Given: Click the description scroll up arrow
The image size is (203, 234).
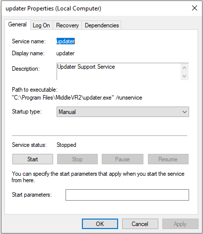Looking at the screenshot, I should 185,68.
